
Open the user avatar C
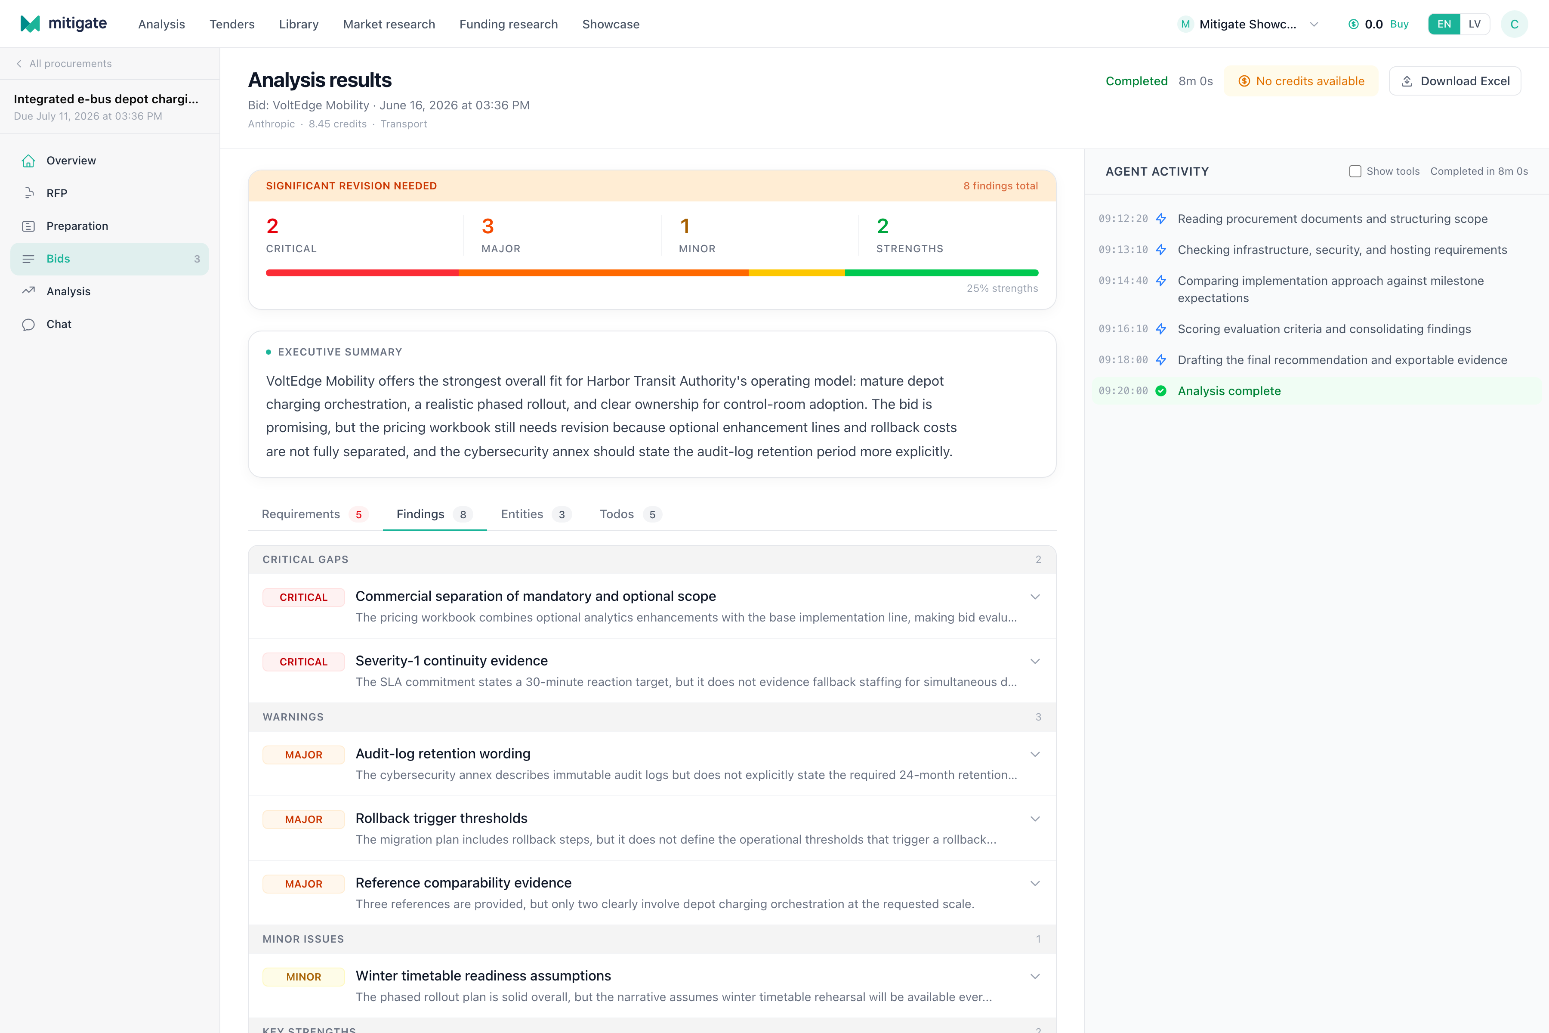(x=1514, y=25)
